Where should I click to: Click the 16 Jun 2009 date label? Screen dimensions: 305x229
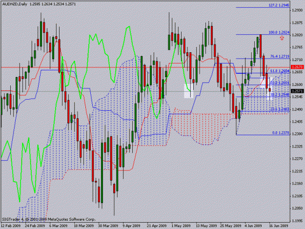tap(279, 226)
